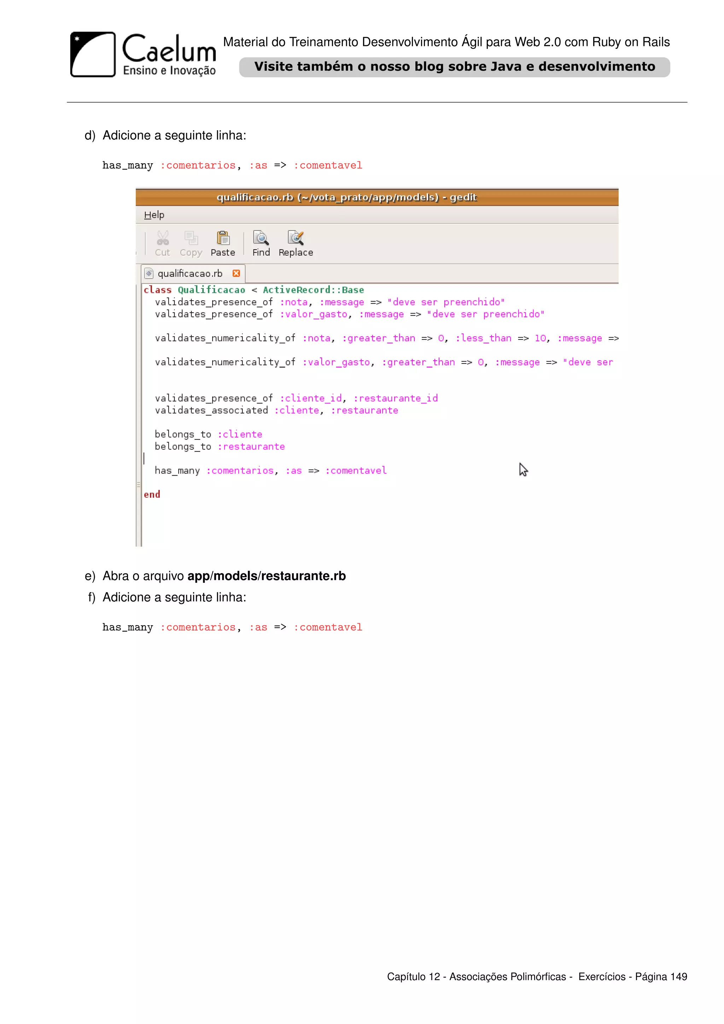Screen dimensions: 724x1024
Task: Click the gedit title bar text
Action: (x=346, y=197)
